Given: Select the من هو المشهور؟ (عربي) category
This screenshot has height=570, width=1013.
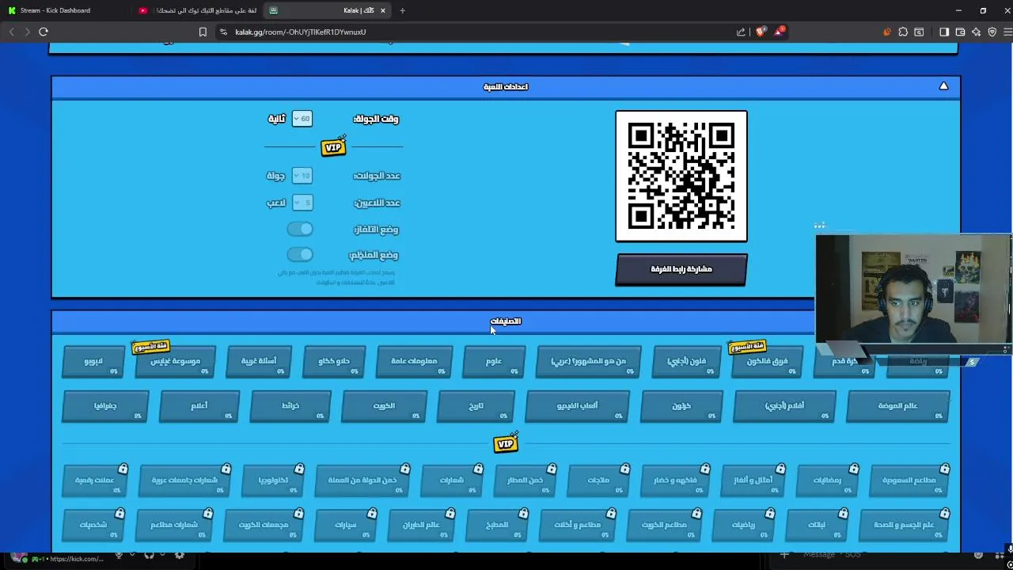Looking at the screenshot, I should point(588,362).
